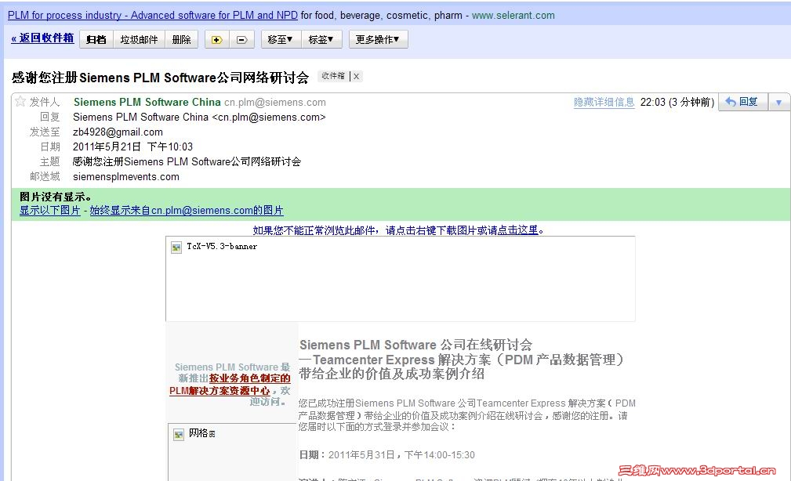
Task: Click the mailed-by domain siemensplmevents.com
Action: coord(126,177)
